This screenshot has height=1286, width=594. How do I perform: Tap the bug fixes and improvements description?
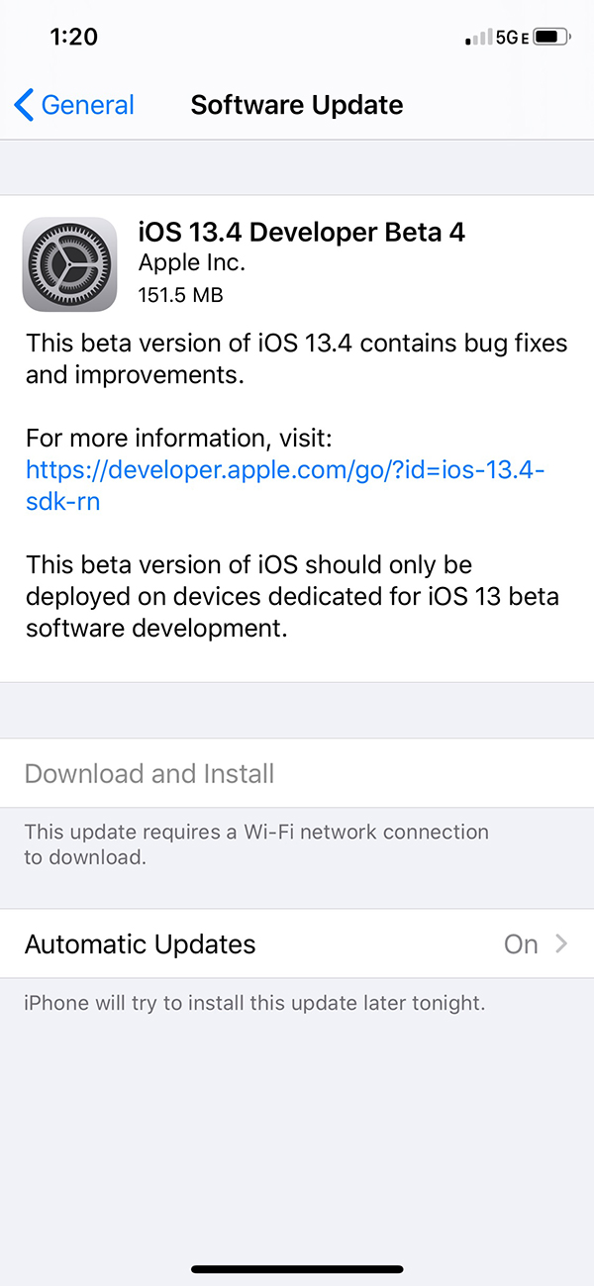pyautogui.click(x=297, y=359)
